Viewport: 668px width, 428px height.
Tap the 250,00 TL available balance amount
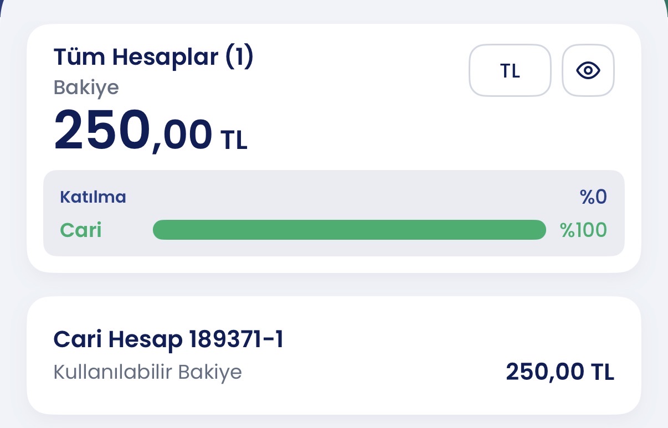560,372
